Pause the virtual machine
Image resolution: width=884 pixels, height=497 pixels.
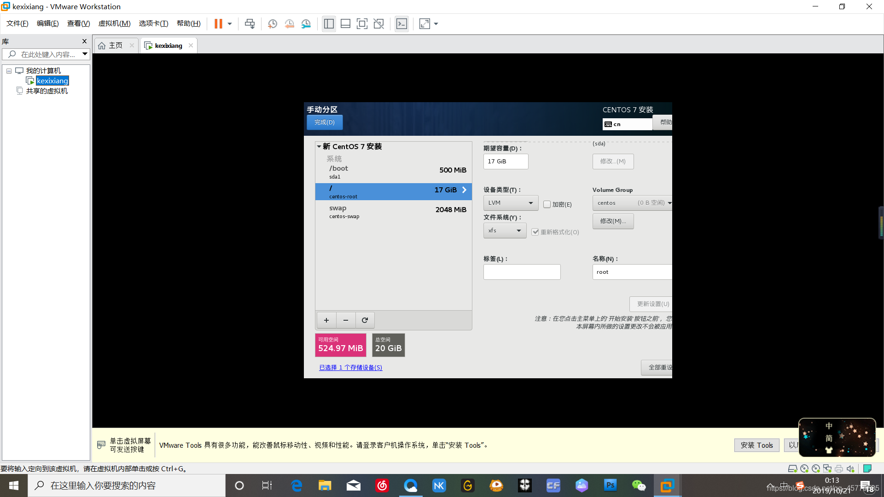tap(218, 23)
